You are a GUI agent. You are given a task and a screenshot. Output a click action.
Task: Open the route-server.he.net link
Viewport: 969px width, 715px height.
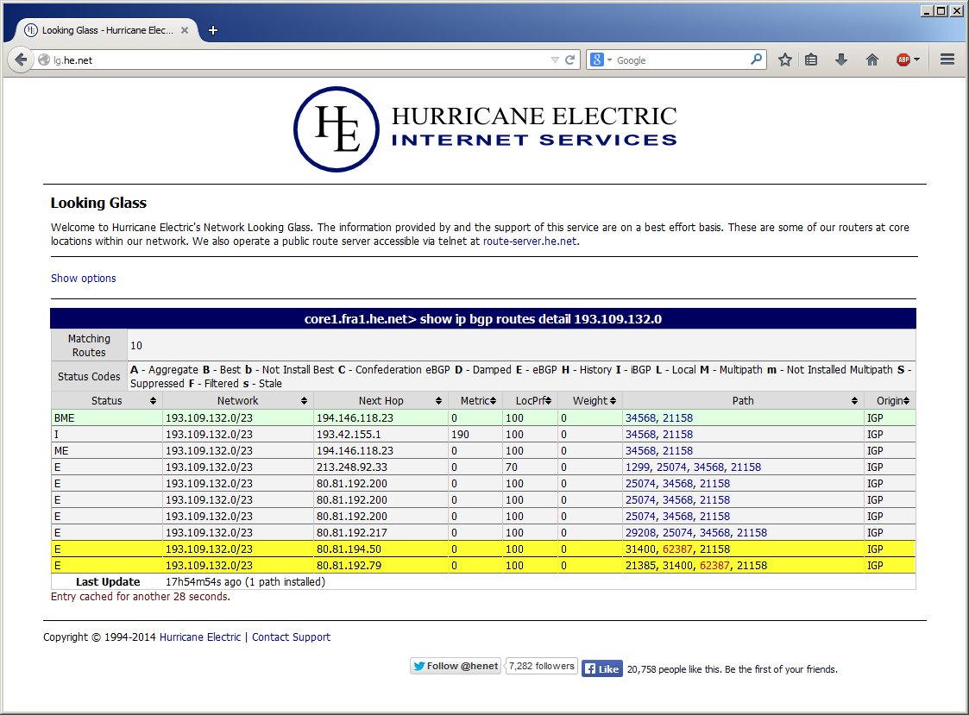tap(529, 241)
